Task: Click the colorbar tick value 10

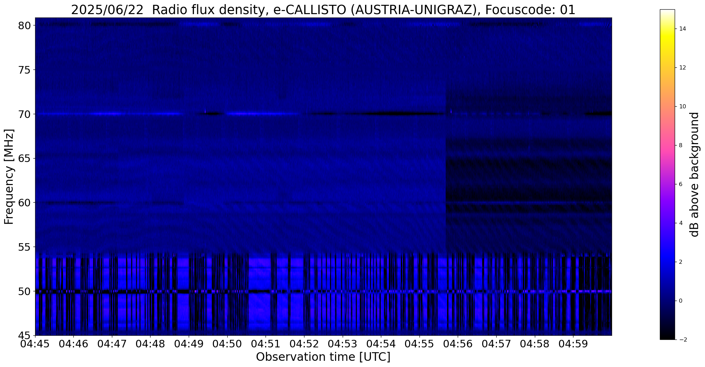Action: tap(682, 107)
